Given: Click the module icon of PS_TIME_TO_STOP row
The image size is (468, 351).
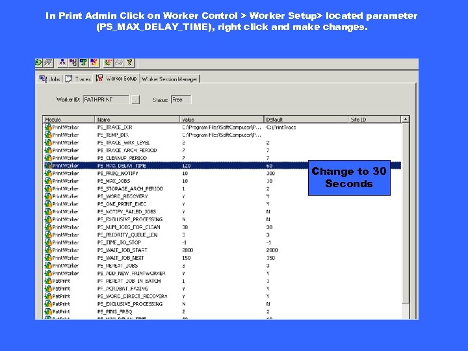Looking at the screenshot, I should coord(48,242).
